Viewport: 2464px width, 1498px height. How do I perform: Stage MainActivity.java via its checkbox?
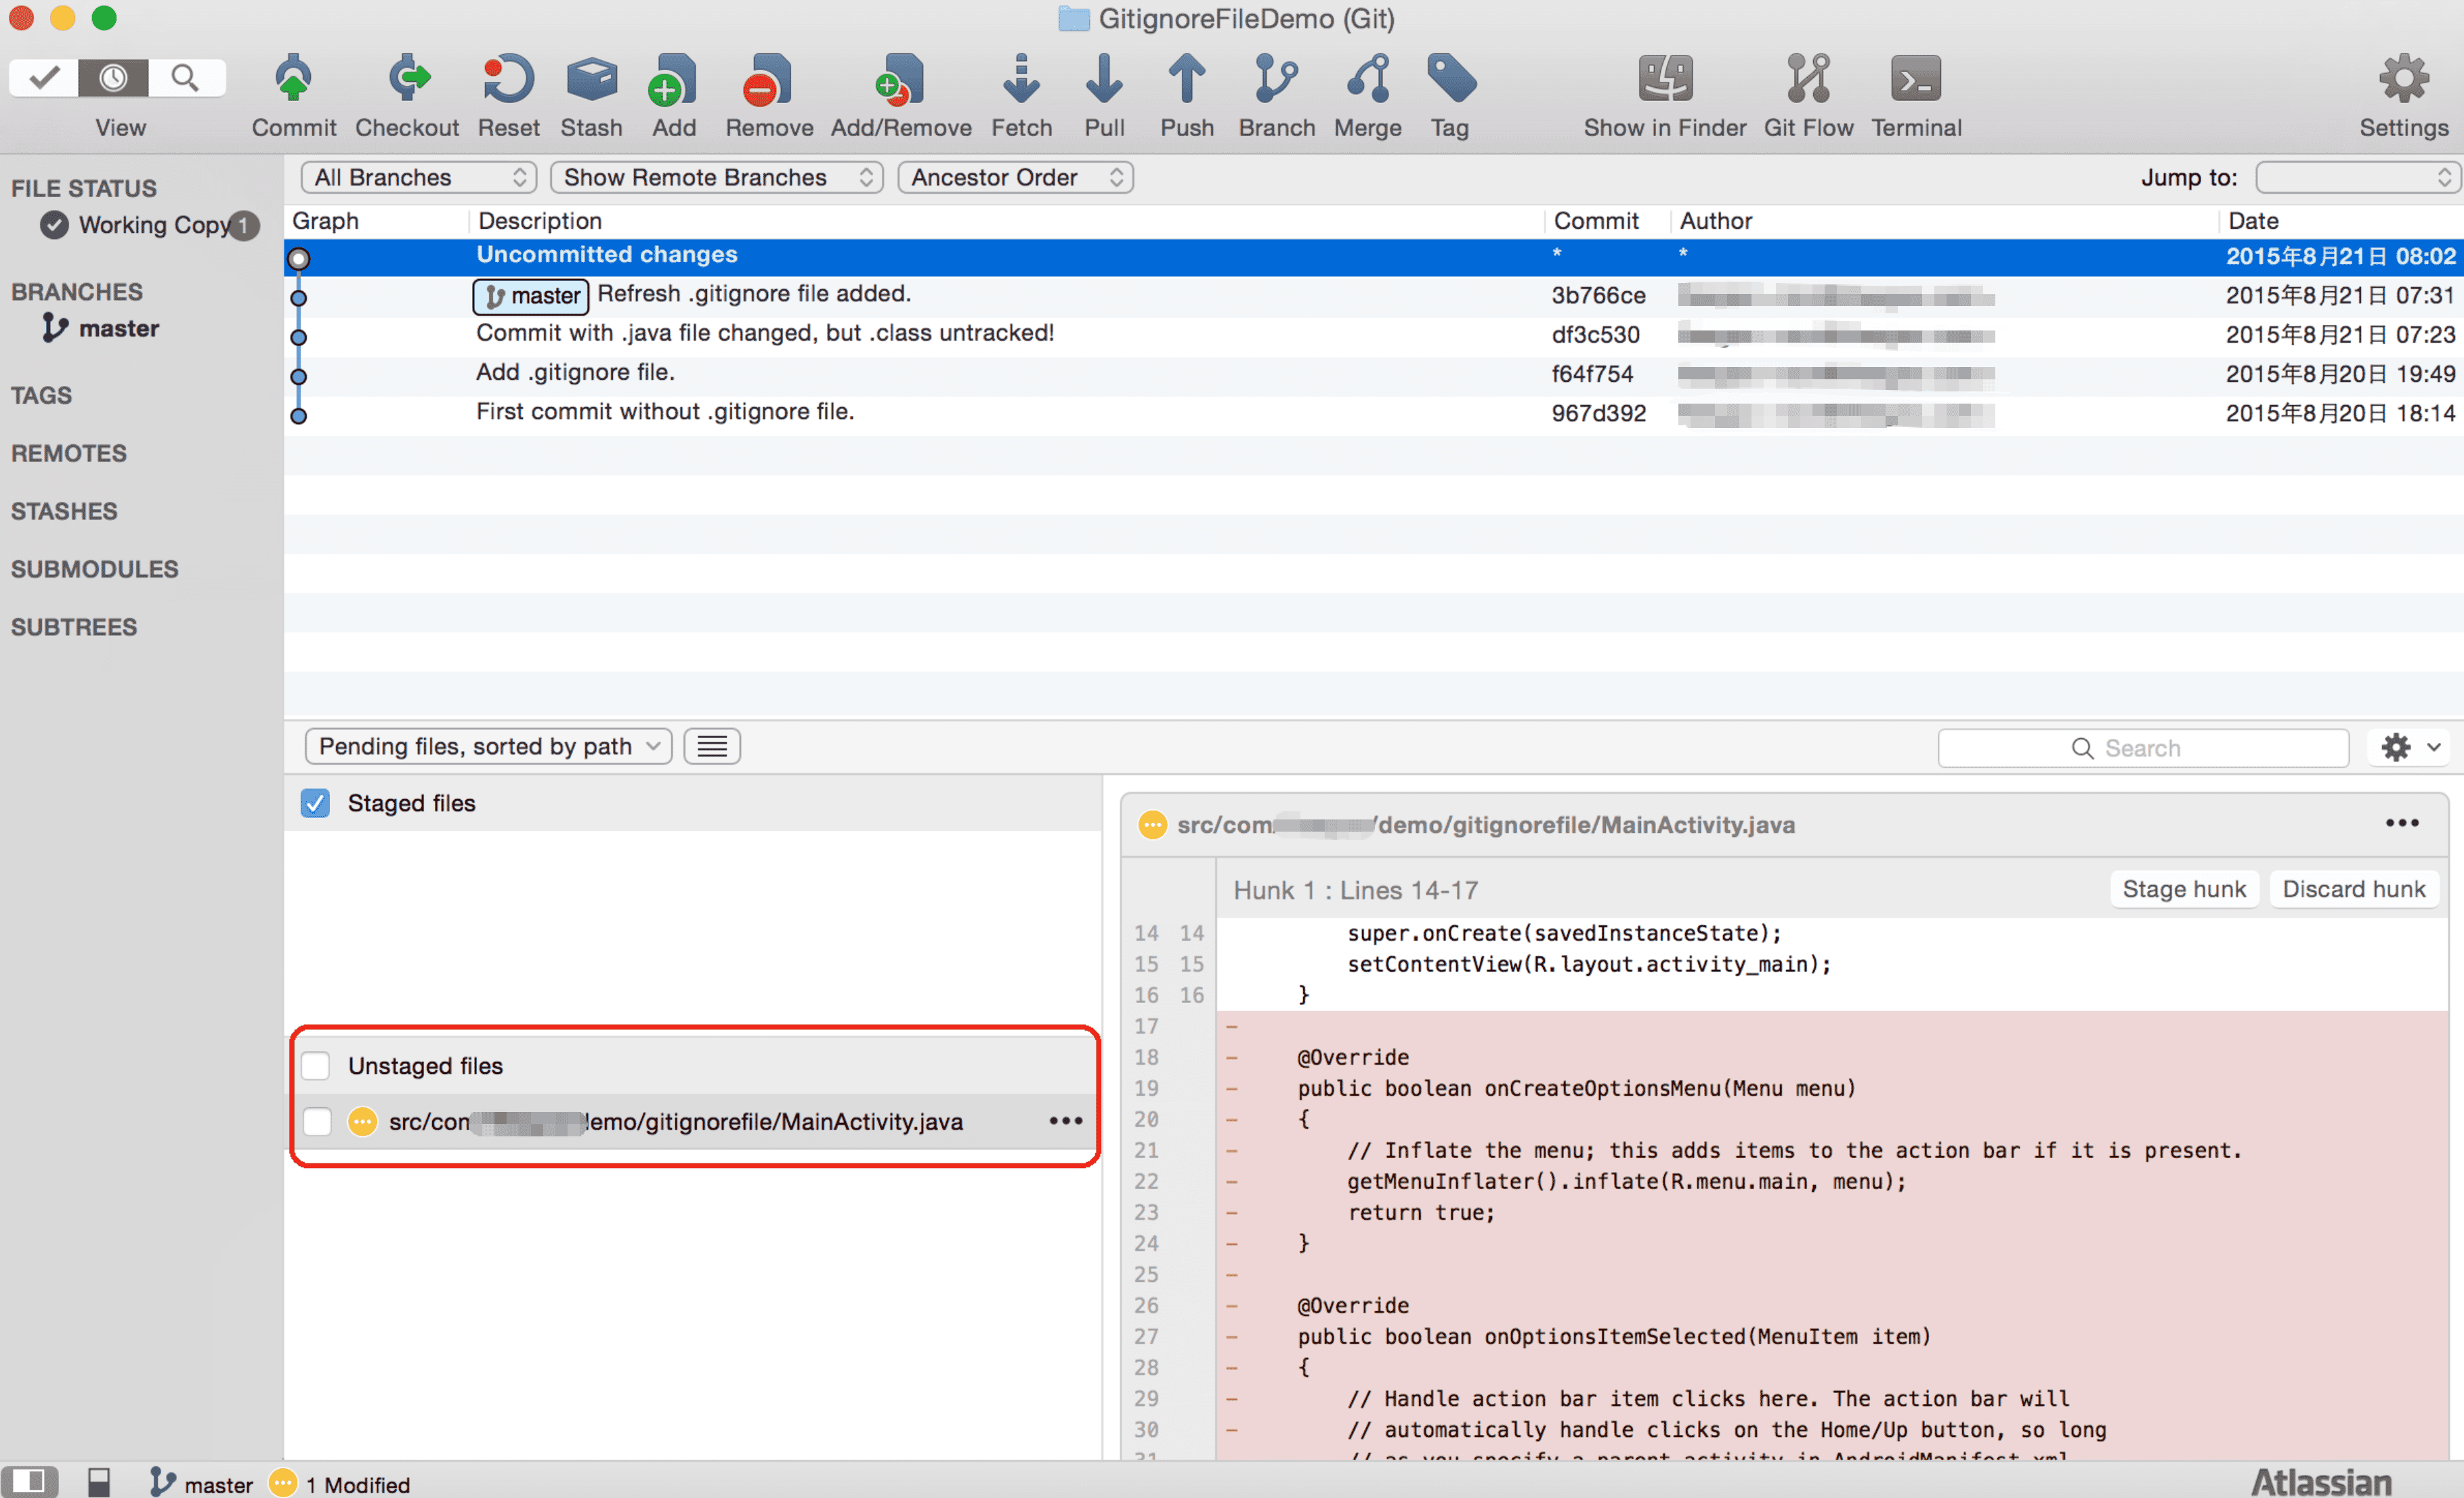(x=317, y=1122)
